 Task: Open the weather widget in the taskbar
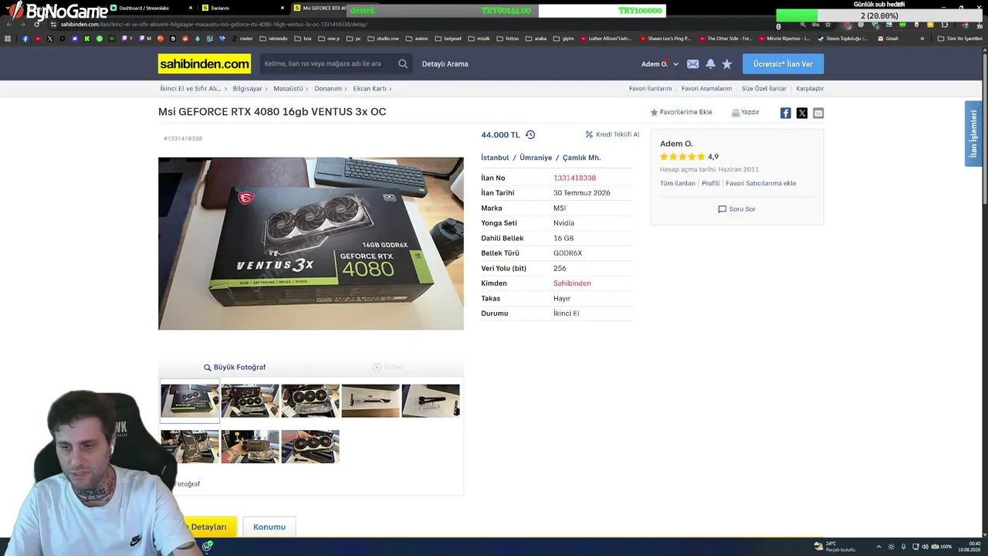[835, 547]
